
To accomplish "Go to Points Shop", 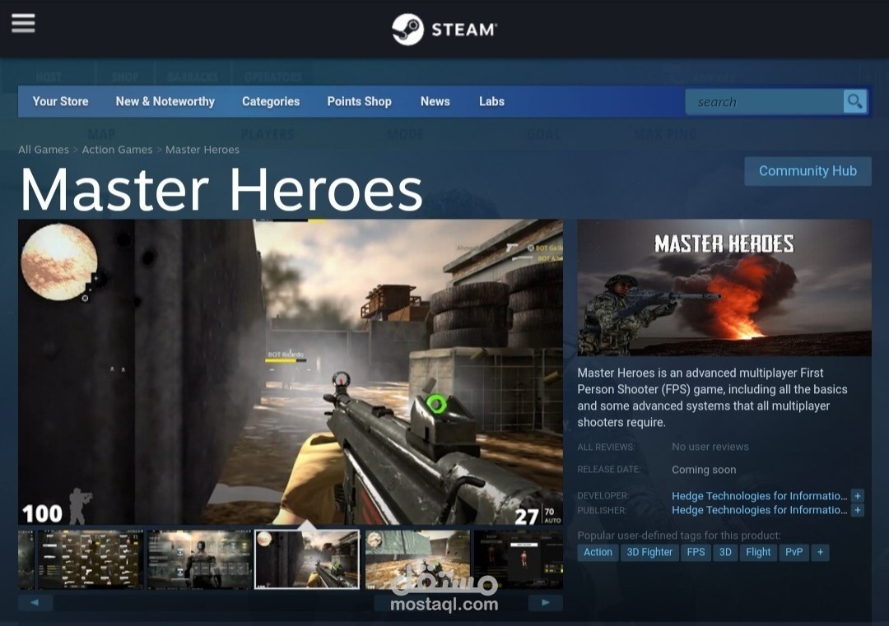I will click(x=359, y=101).
